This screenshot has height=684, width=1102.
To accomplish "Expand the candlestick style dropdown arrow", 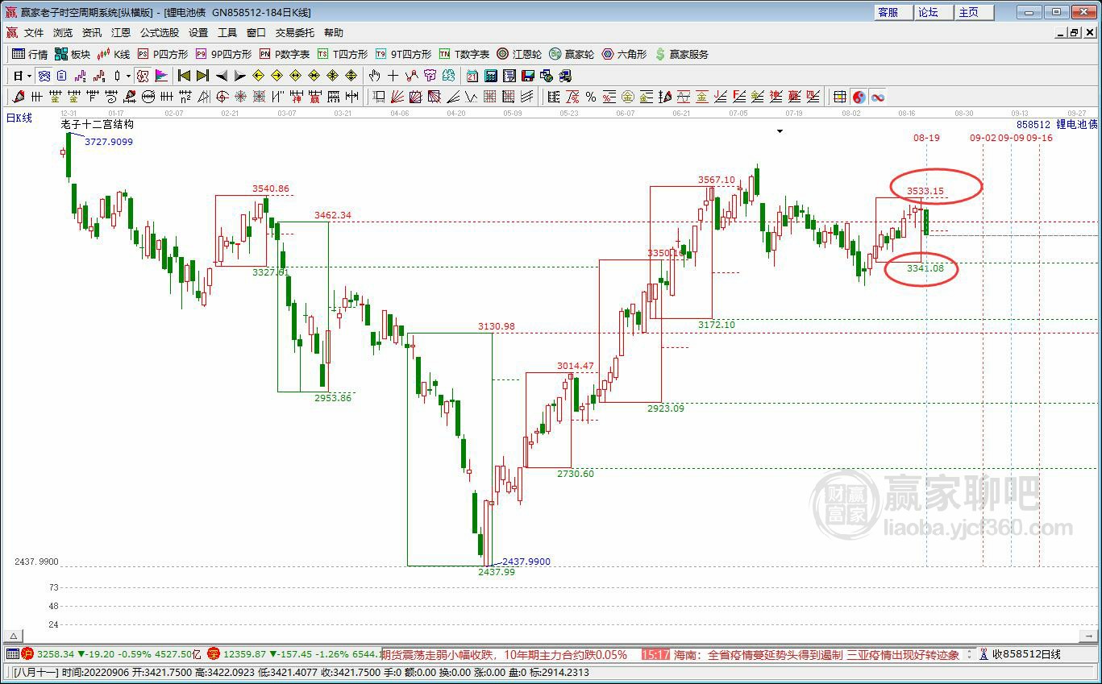I will click(x=128, y=76).
